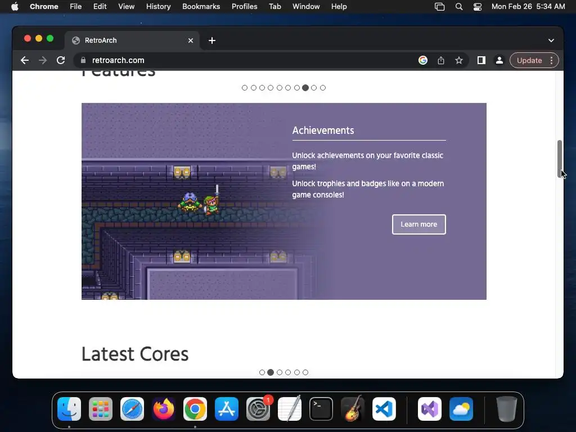This screenshot has width=576, height=432.
Task: Open Control Center in menu bar
Action: point(477,7)
